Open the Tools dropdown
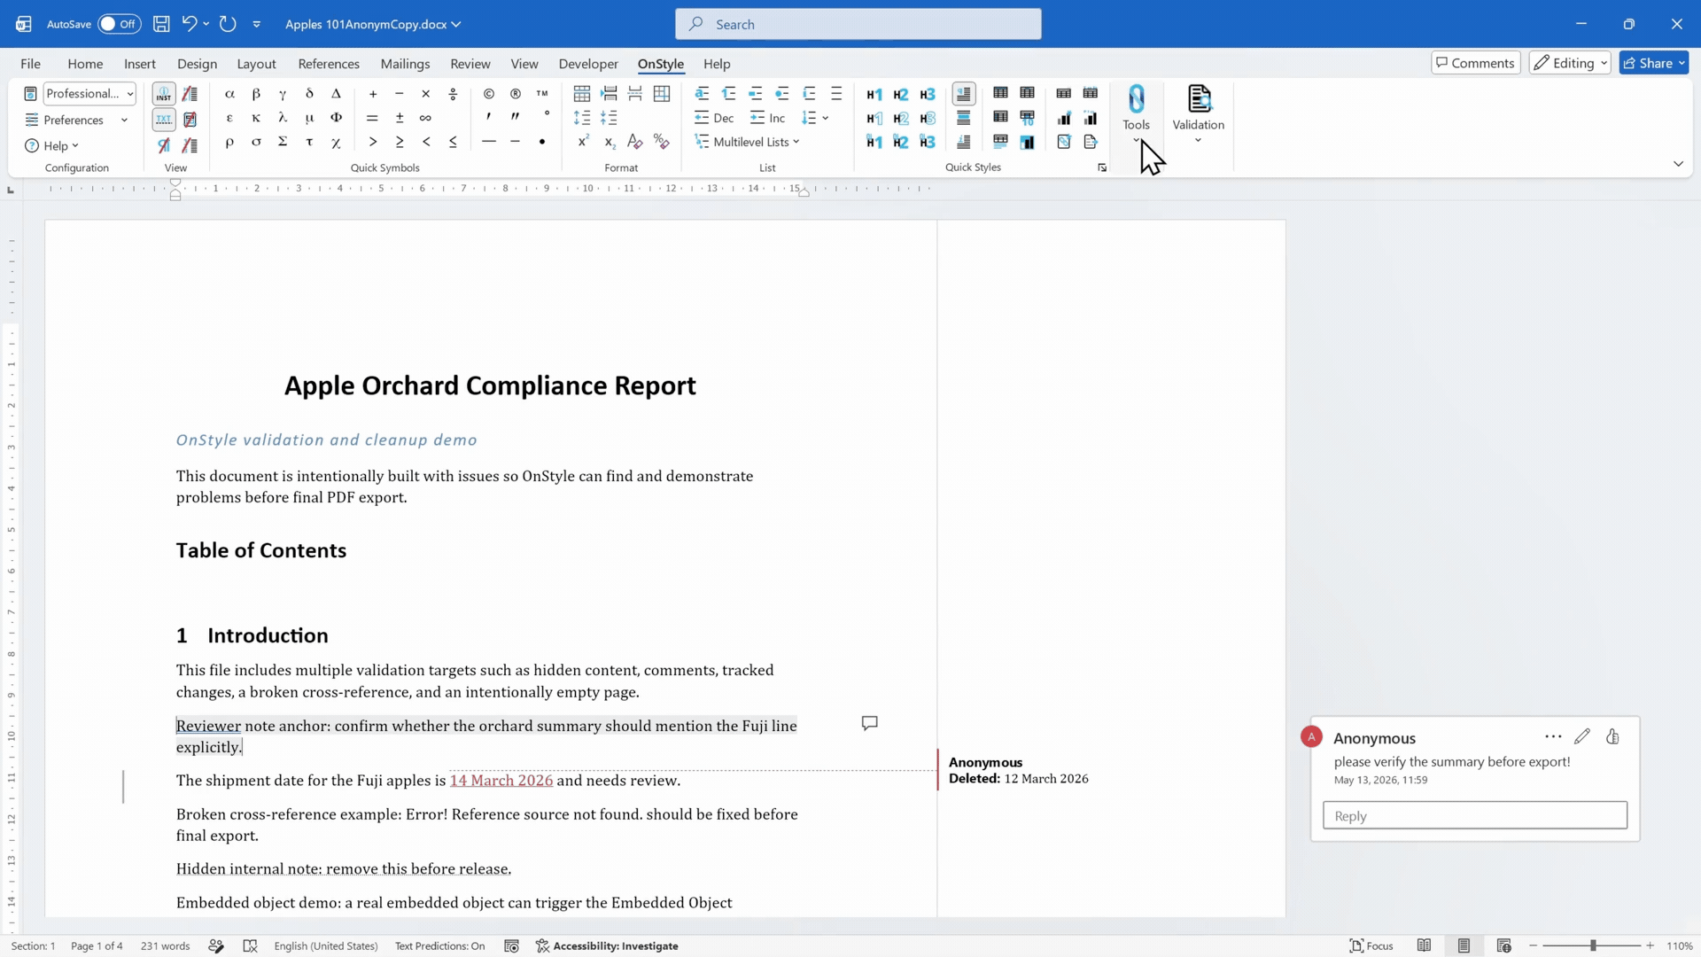The image size is (1701, 957). click(x=1136, y=114)
